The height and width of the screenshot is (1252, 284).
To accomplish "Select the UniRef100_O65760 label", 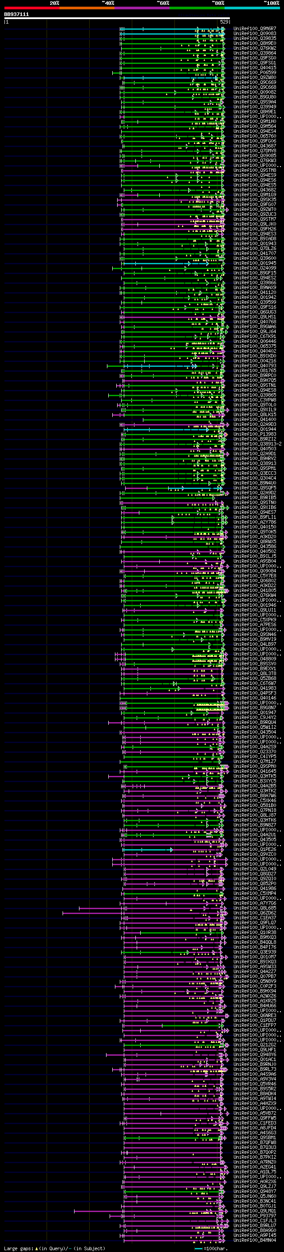I will click(254, 136).
